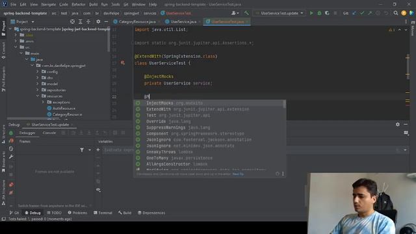Open debug settings wrench icon
Image resolution: width=416 pixels, height=234 pixels.
coord(11,157)
